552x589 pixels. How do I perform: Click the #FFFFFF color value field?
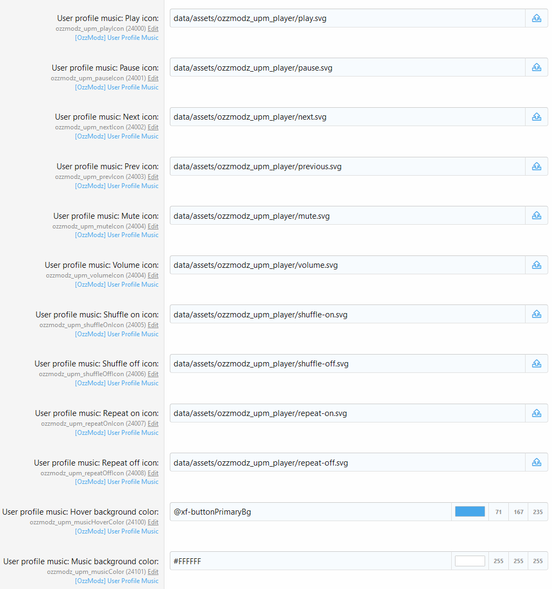(x=310, y=561)
